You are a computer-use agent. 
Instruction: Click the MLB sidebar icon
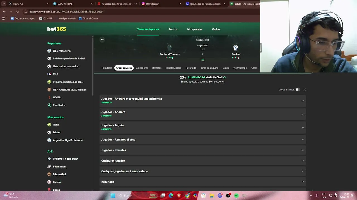pos(49,74)
